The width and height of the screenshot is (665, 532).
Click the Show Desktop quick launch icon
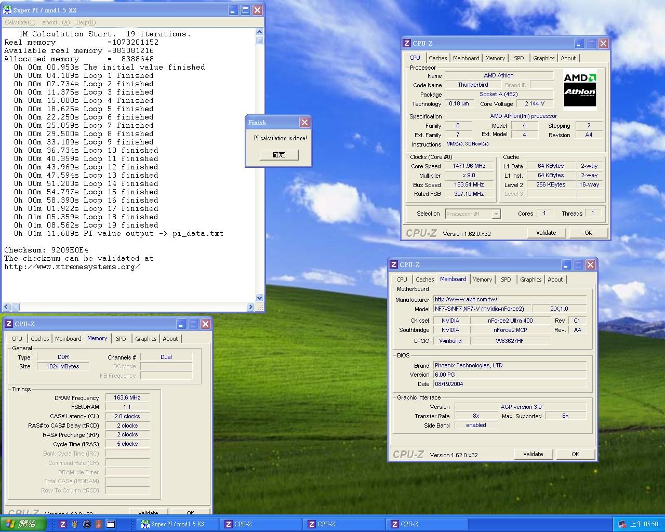coord(111,524)
